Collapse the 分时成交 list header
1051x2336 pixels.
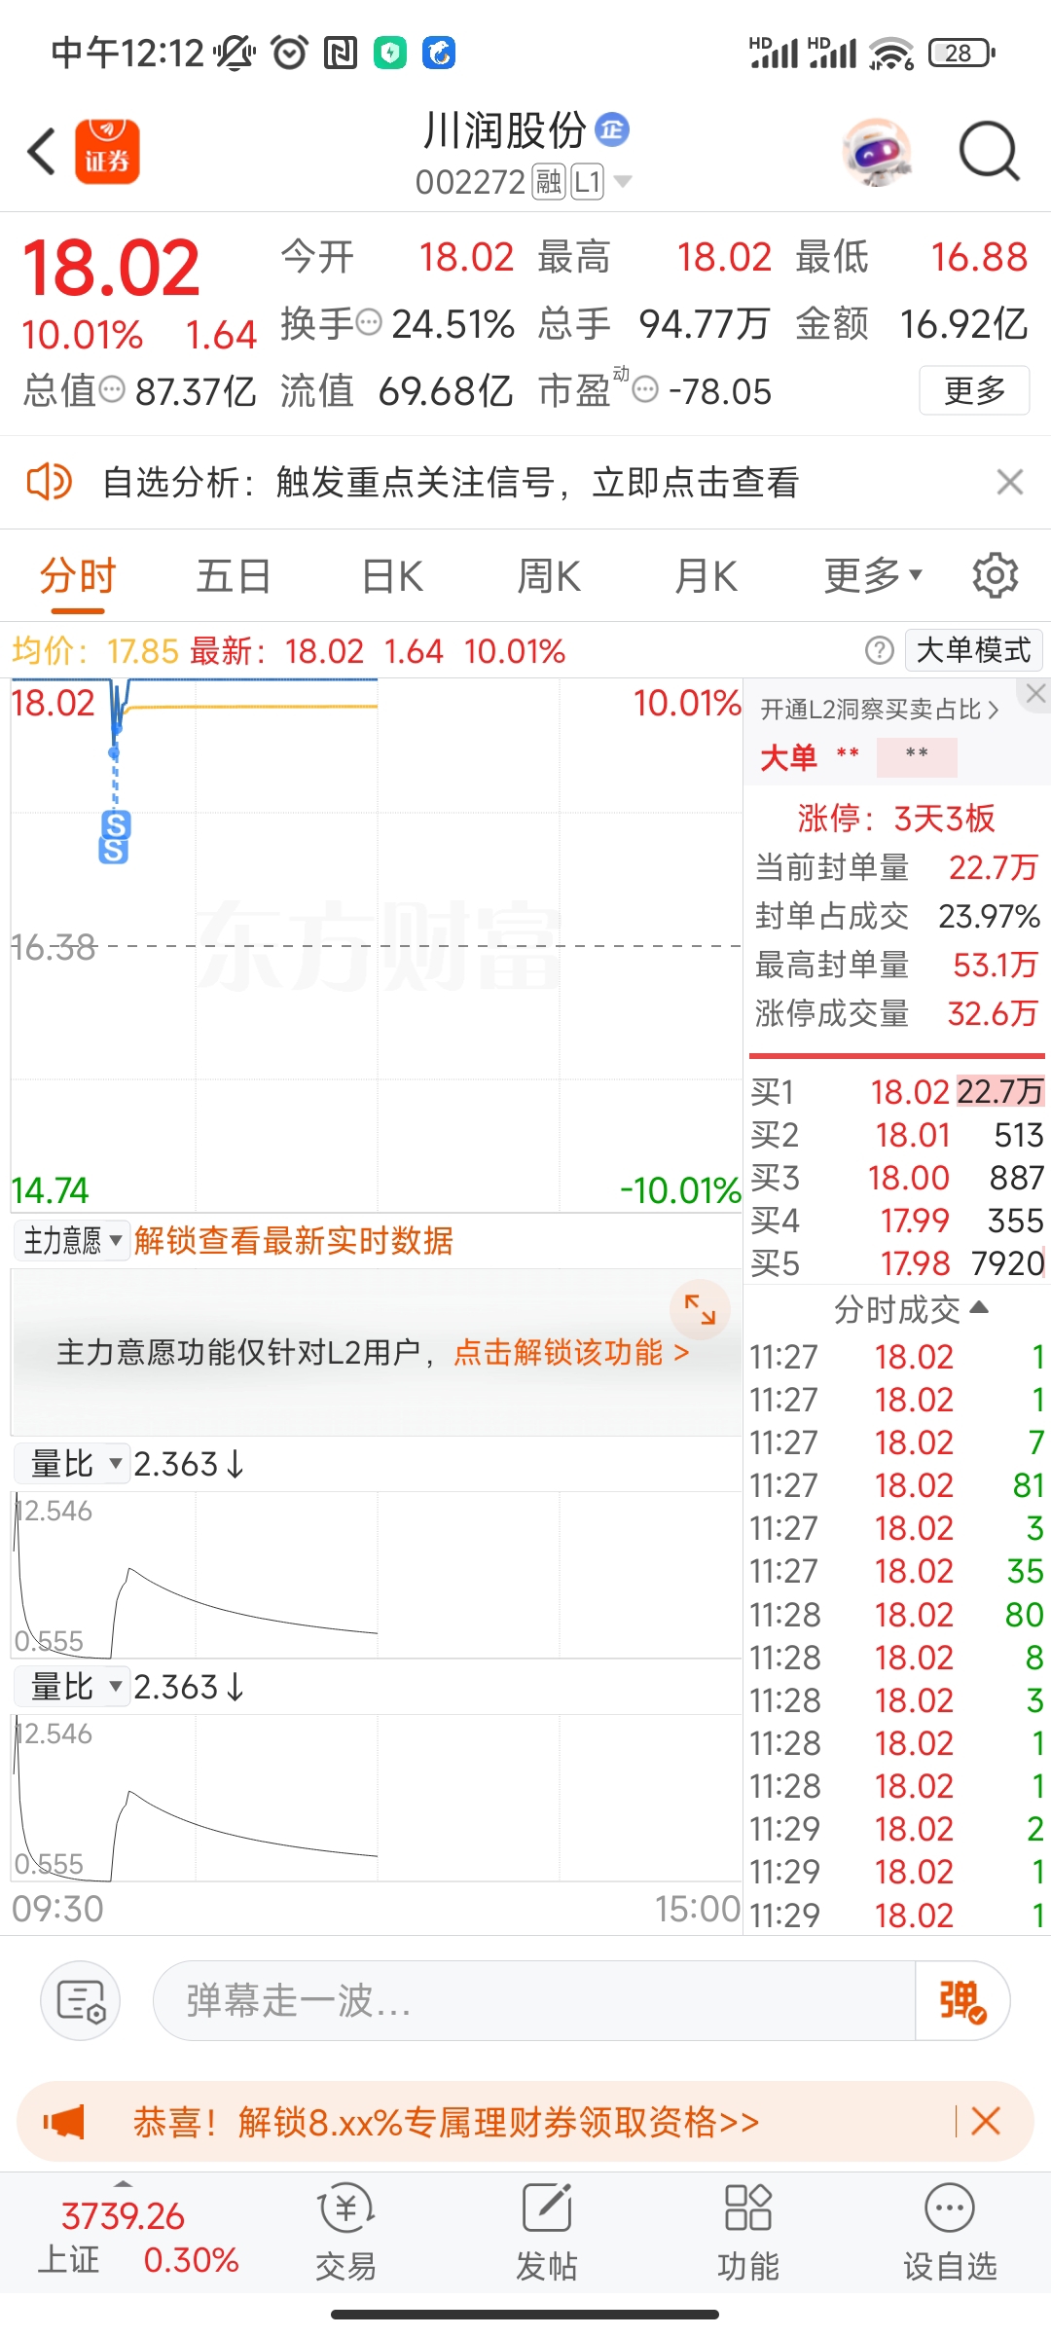911,1309
